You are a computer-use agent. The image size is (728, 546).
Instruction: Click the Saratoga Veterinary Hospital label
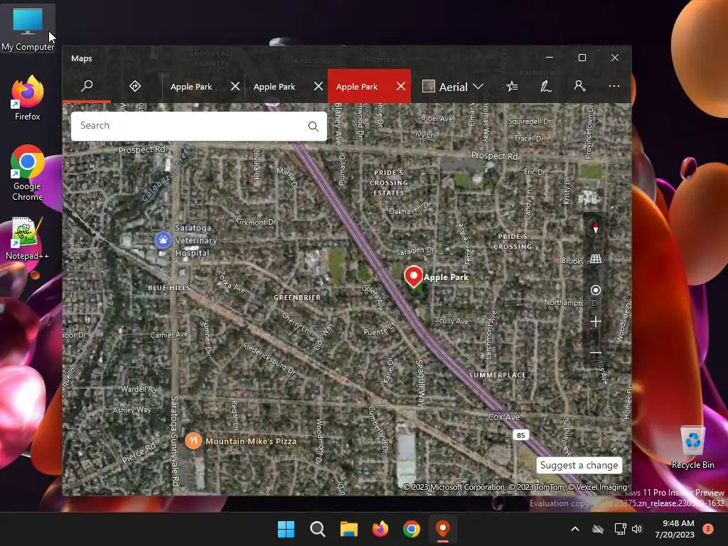pyautogui.click(x=196, y=240)
